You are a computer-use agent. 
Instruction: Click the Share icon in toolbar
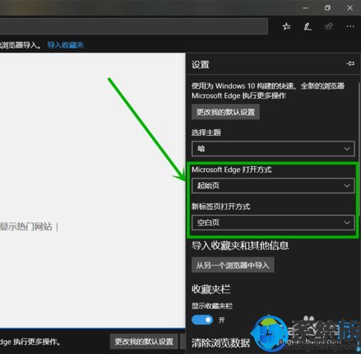(x=329, y=26)
